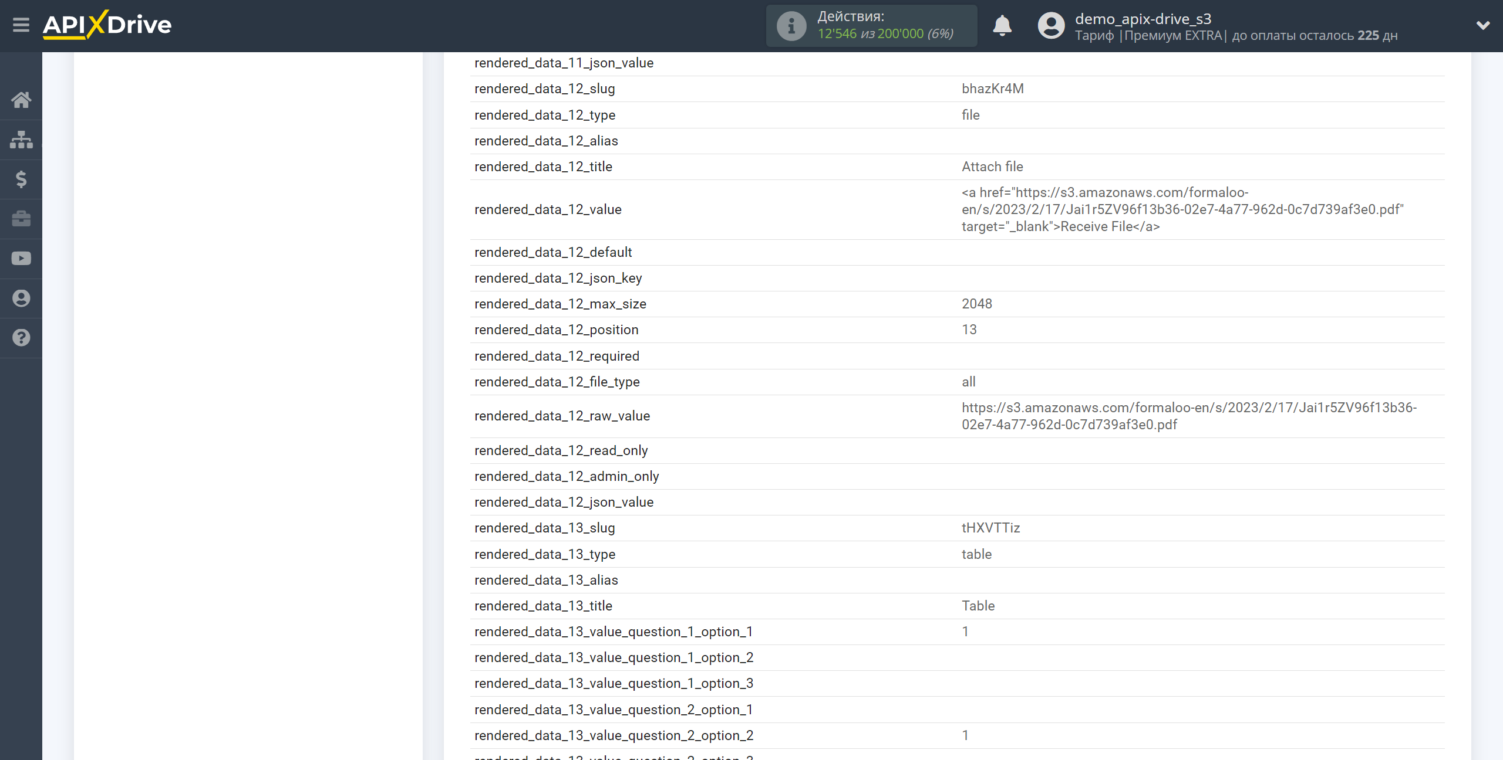Viewport: 1503px width, 760px height.
Task: Open the briefcase services icon
Action: (21, 219)
